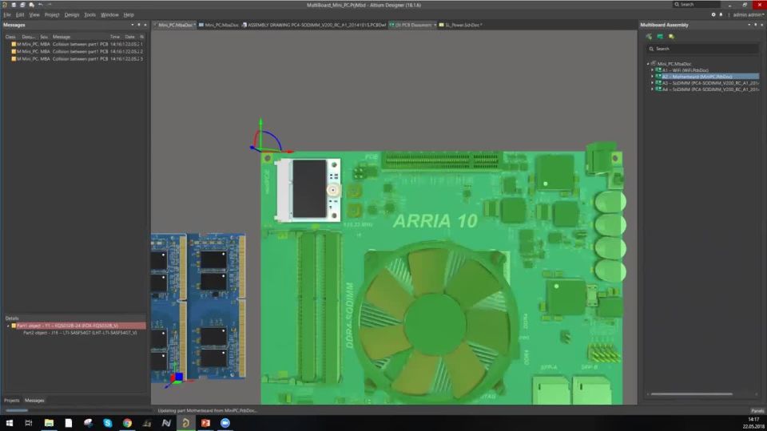767x431 pixels.
Task: Switch to the Projects panel tab
Action: (12, 400)
